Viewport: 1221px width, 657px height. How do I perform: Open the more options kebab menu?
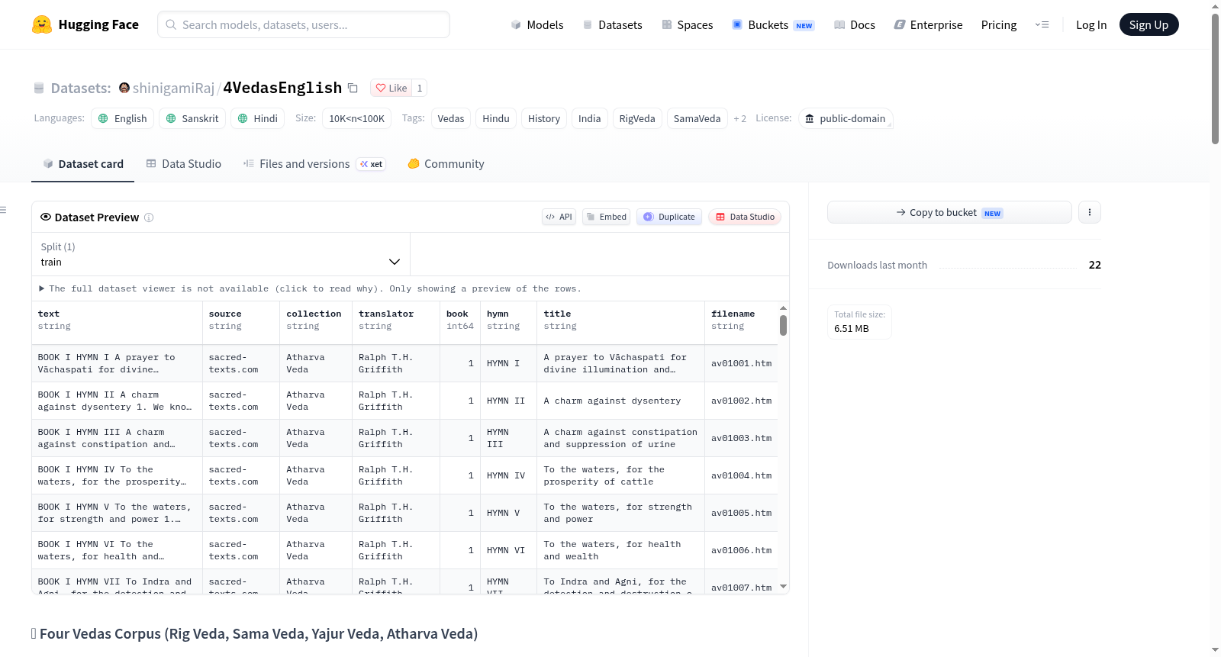(1090, 212)
